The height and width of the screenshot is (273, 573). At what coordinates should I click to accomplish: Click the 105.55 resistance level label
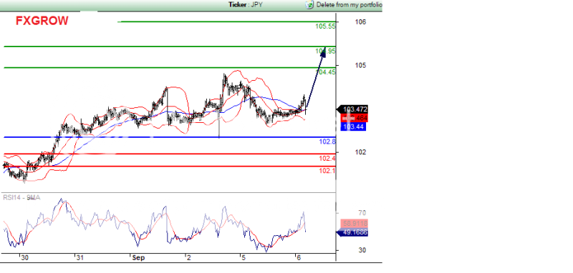(325, 26)
